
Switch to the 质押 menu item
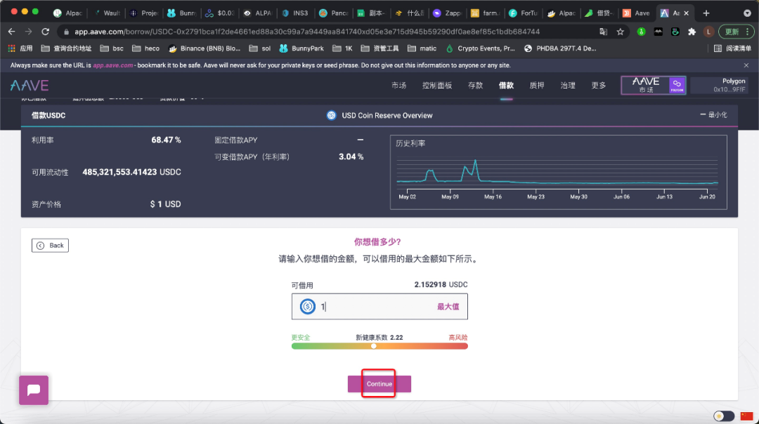[x=536, y=85]
